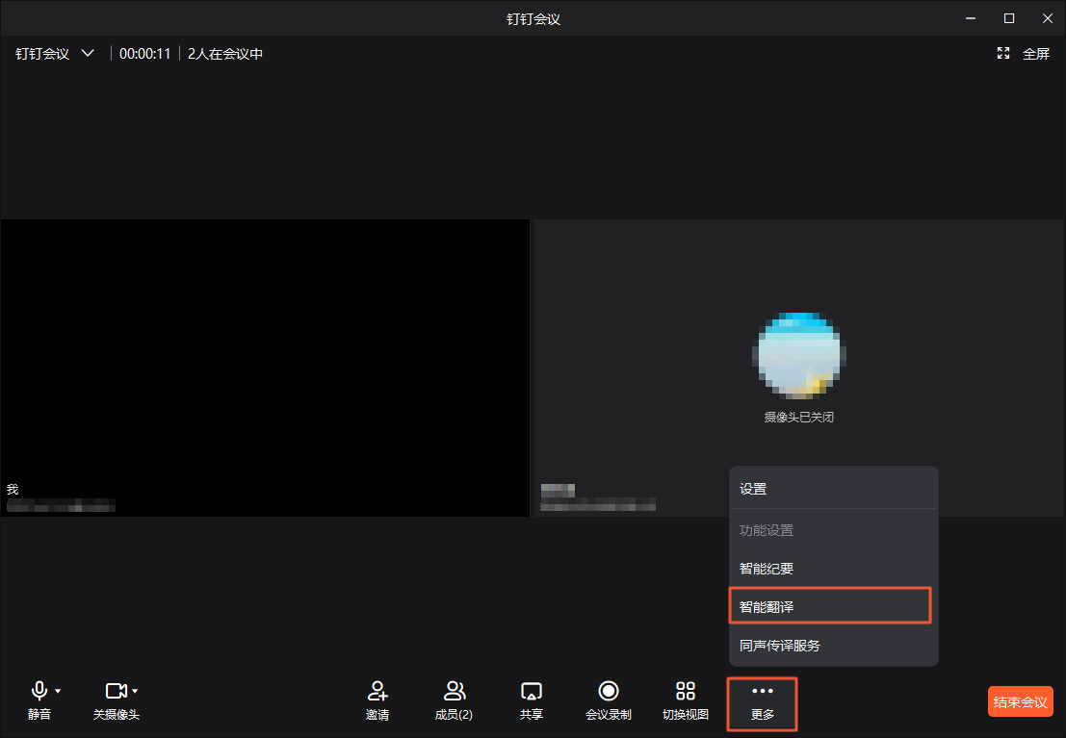
Task: Close the 钉钉会议 window
Action: click(x=1047, y=18)
